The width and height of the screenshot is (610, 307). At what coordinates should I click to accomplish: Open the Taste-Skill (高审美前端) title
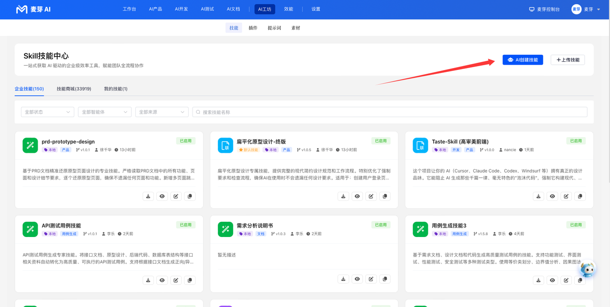pos(460,141)
